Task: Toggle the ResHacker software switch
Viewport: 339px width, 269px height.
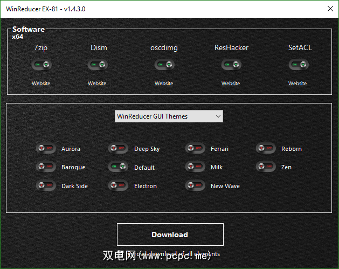Action: pyautogui.click(x=231, y=65)
